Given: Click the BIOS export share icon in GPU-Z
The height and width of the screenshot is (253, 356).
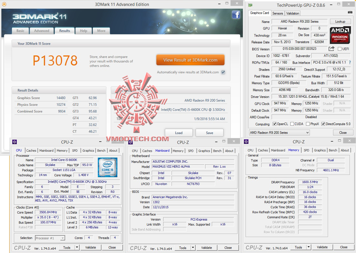Looking at the screenshot, I should (332, 49).
